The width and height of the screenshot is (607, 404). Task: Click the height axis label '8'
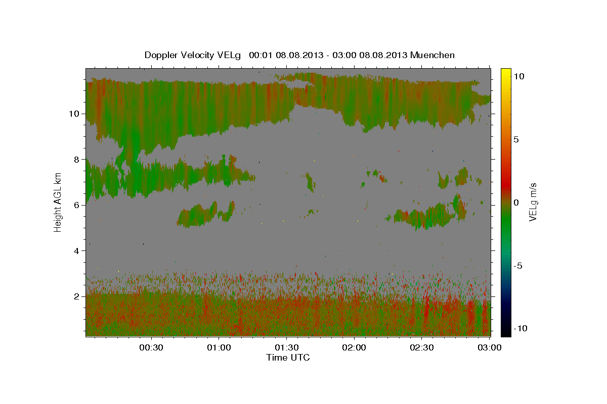click(x=76, y=159)
